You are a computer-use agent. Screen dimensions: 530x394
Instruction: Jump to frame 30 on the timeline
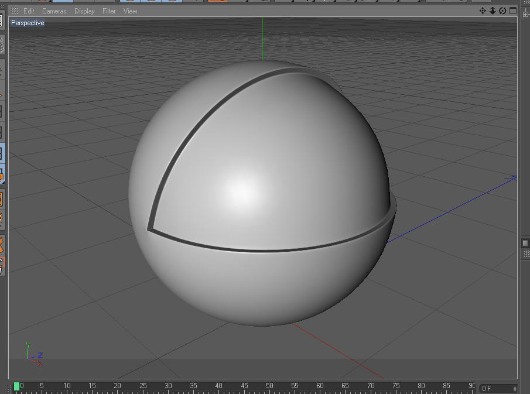pos(168,386)
